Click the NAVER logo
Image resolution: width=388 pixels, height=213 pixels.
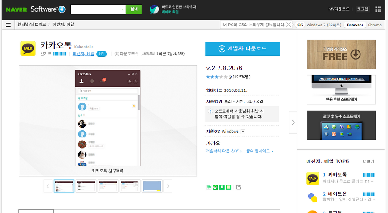(16, 9)
